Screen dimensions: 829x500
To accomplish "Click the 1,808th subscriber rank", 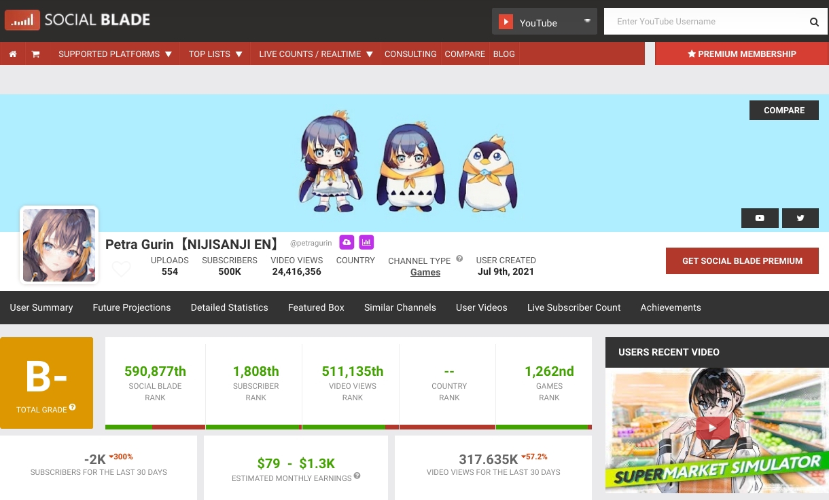I will 256,371.
